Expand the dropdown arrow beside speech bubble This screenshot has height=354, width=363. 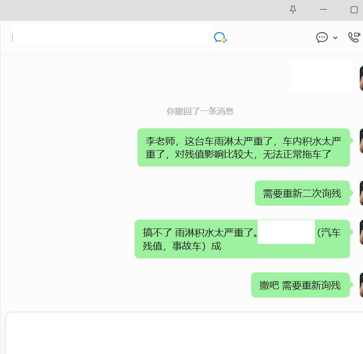[x=335, y=38]
